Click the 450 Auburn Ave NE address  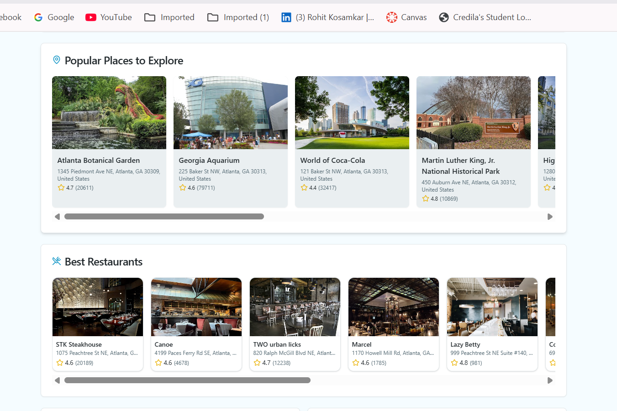pos(469,186)
